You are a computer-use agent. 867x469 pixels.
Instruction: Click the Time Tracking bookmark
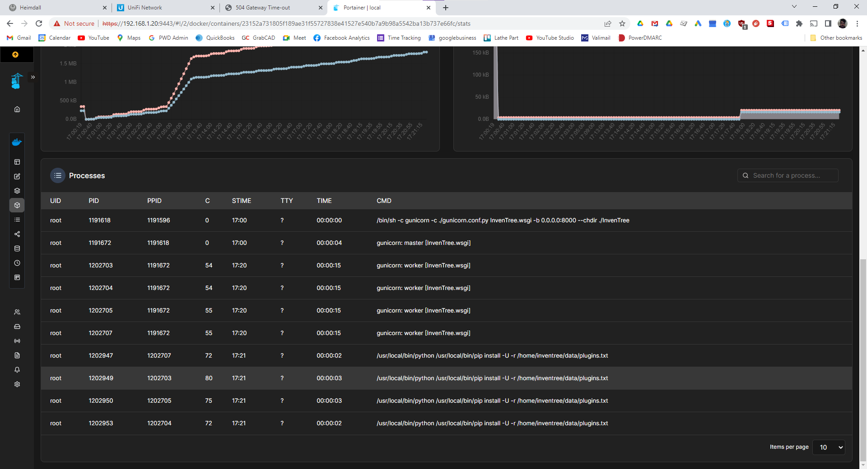click(399, 38)
